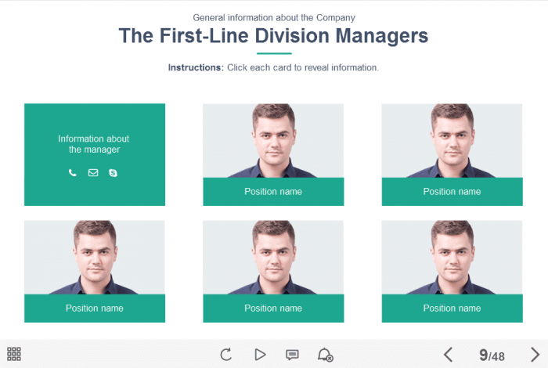This screenshot has width=548, height=368.
Task: Click the email envelope icon
Action: pyautogui.click(x=93, y=172)
